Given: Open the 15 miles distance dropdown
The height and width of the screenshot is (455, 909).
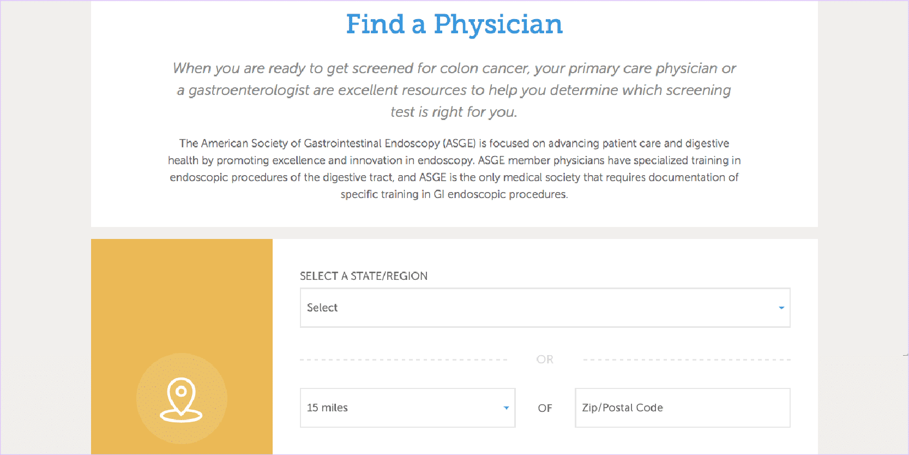Looking at the screenshot, I should (x=407, y=408).
